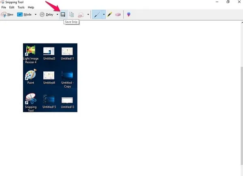Open the File menu
The width and height of the screenshot is (243, 176).
4,7
